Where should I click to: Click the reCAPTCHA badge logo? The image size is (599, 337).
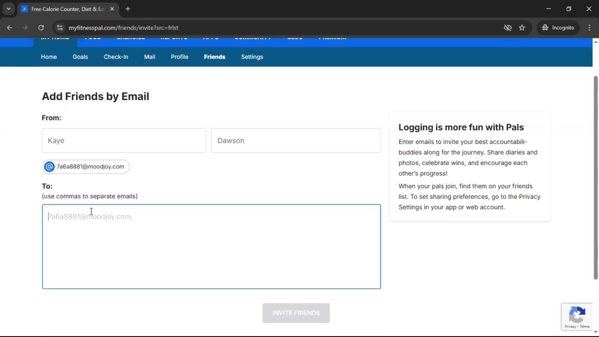pos(577,315)
